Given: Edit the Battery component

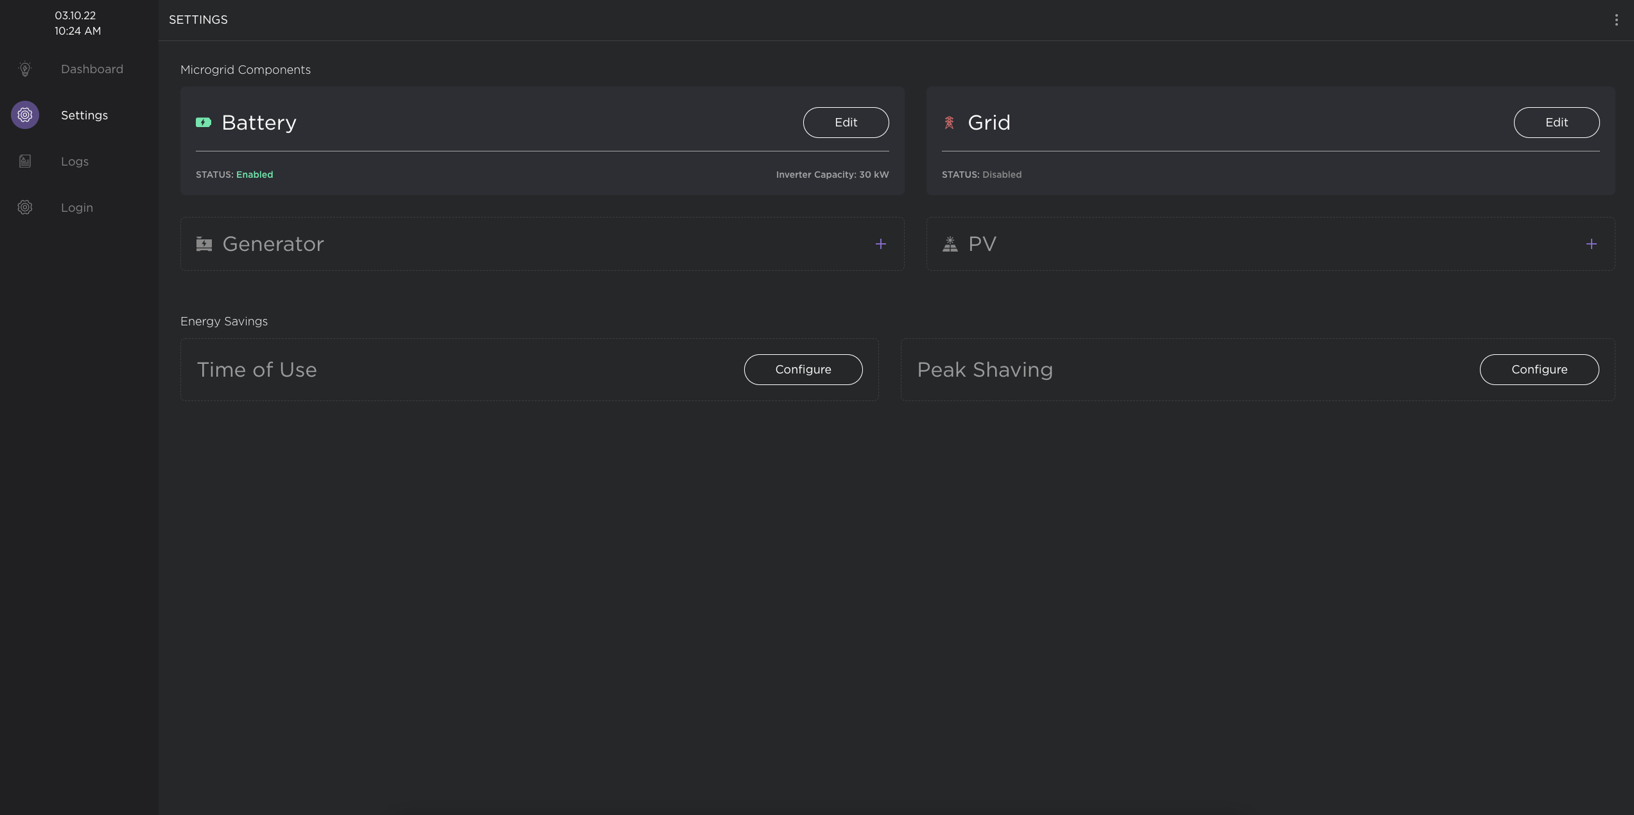Looking at the screenshot, I should pos(846,123).
